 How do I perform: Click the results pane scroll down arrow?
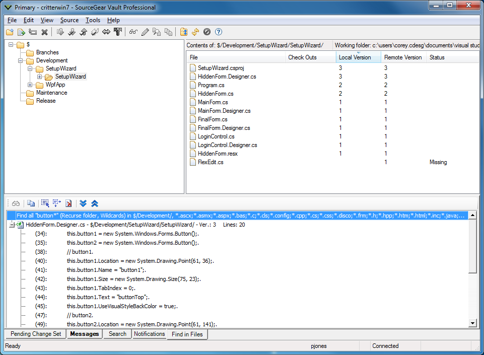(472, 323)
